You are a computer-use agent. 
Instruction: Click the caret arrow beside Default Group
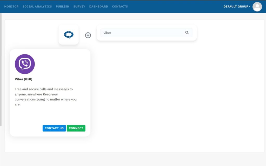click(250, 6)
